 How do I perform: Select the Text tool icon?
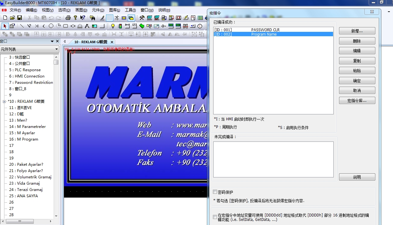pyautogui.click(x=87, y=26)
